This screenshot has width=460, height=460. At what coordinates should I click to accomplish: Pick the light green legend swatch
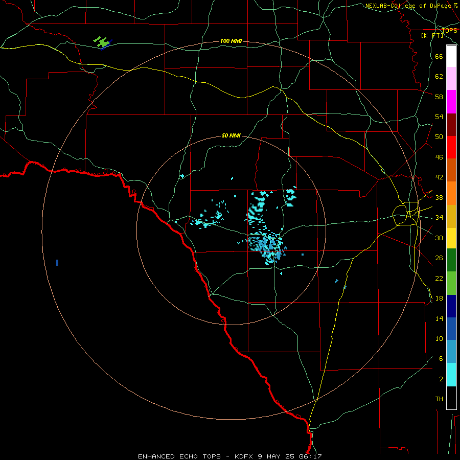(451, 283)
